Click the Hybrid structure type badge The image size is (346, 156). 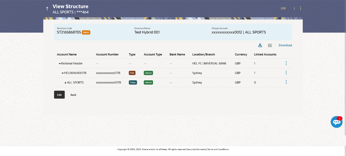(86, 32)
